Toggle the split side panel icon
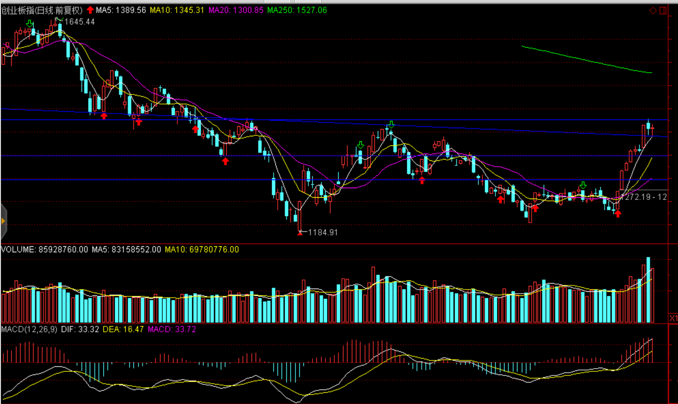 [x=663, y=10]
